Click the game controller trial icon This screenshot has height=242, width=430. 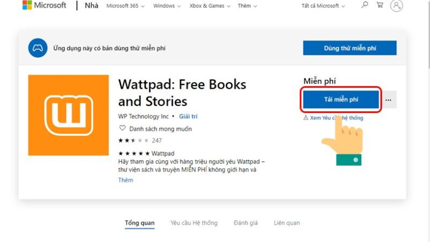coord(38,48)
